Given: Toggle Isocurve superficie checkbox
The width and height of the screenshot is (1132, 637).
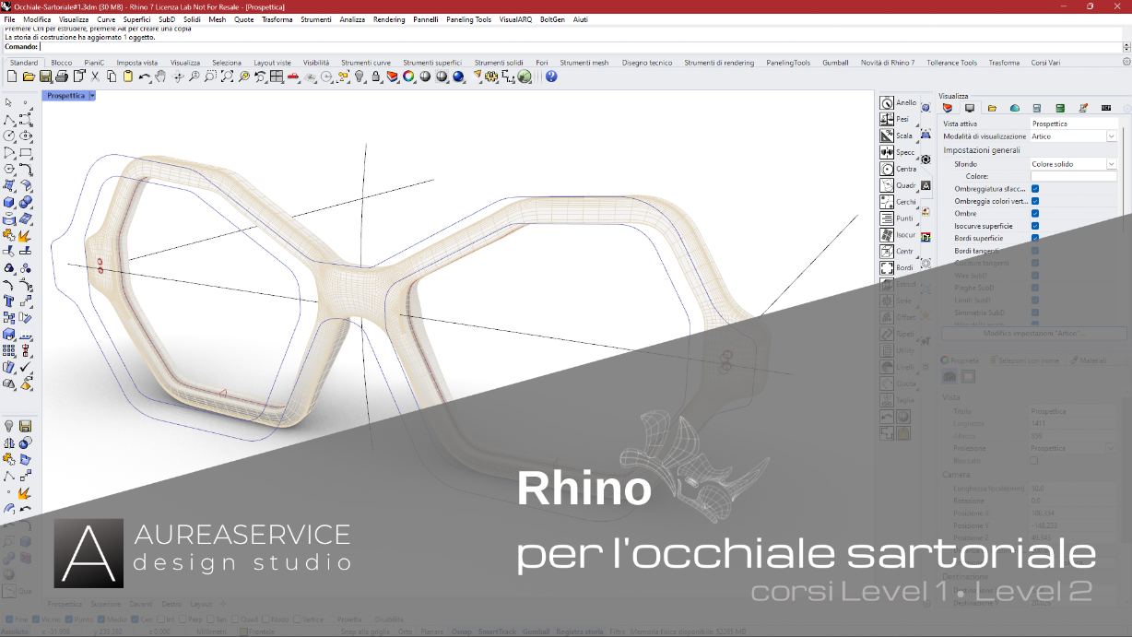Looking at the screenshot, I should tap(1035, 226).
